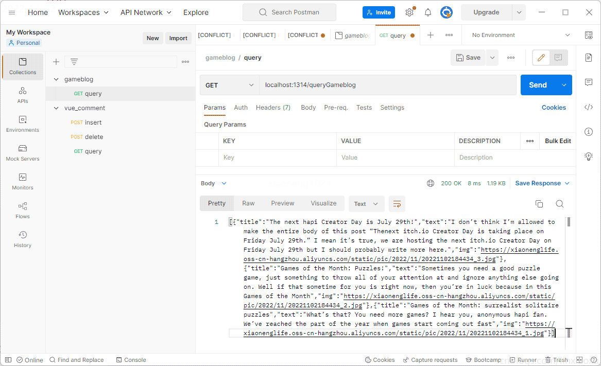
Task: Select Visualize response view
Action: click(x=323, y=203)
